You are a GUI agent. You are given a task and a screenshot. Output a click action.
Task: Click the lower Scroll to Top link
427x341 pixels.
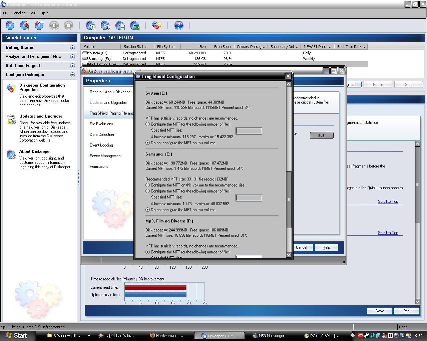click(x=388, y=233)
